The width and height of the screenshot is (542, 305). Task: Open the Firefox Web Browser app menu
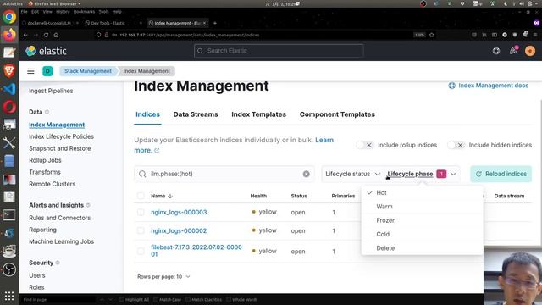pos(54,3)
